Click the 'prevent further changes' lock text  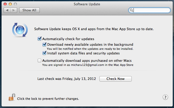point(48,99)
